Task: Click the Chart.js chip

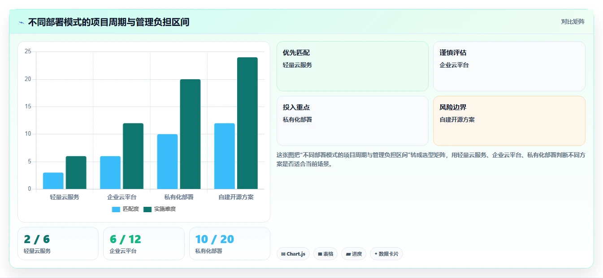Action: tap(293, 254)
